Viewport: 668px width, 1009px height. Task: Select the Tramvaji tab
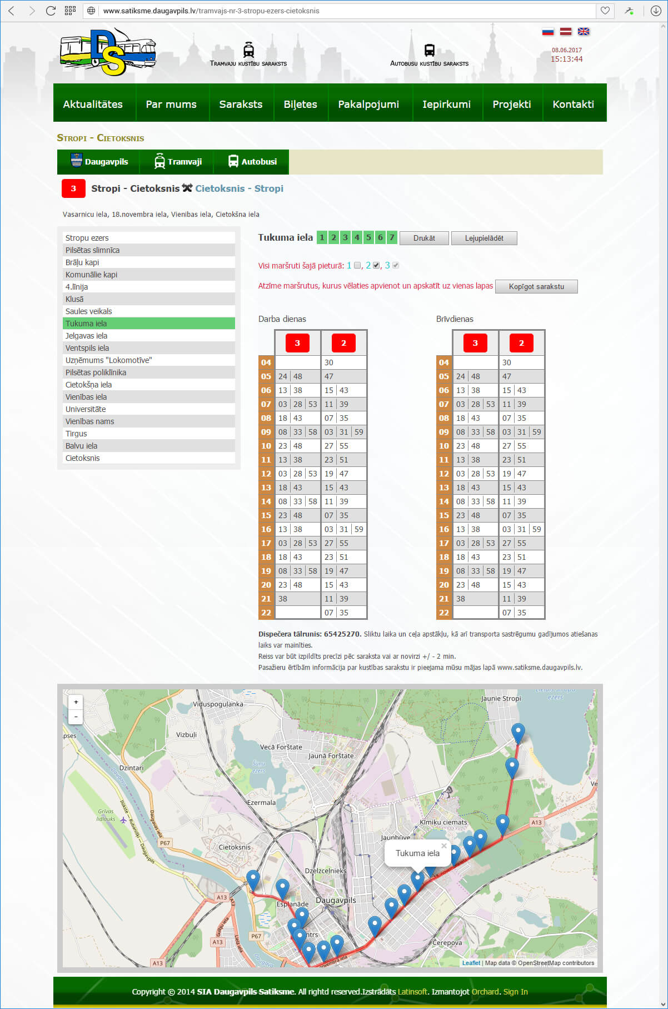click(177, 162)
